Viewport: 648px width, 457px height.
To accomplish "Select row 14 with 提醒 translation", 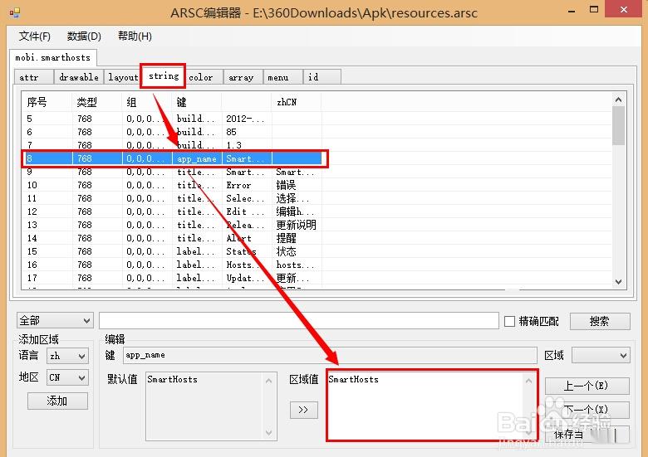I will pyautogui.click(x=171, y=238).
